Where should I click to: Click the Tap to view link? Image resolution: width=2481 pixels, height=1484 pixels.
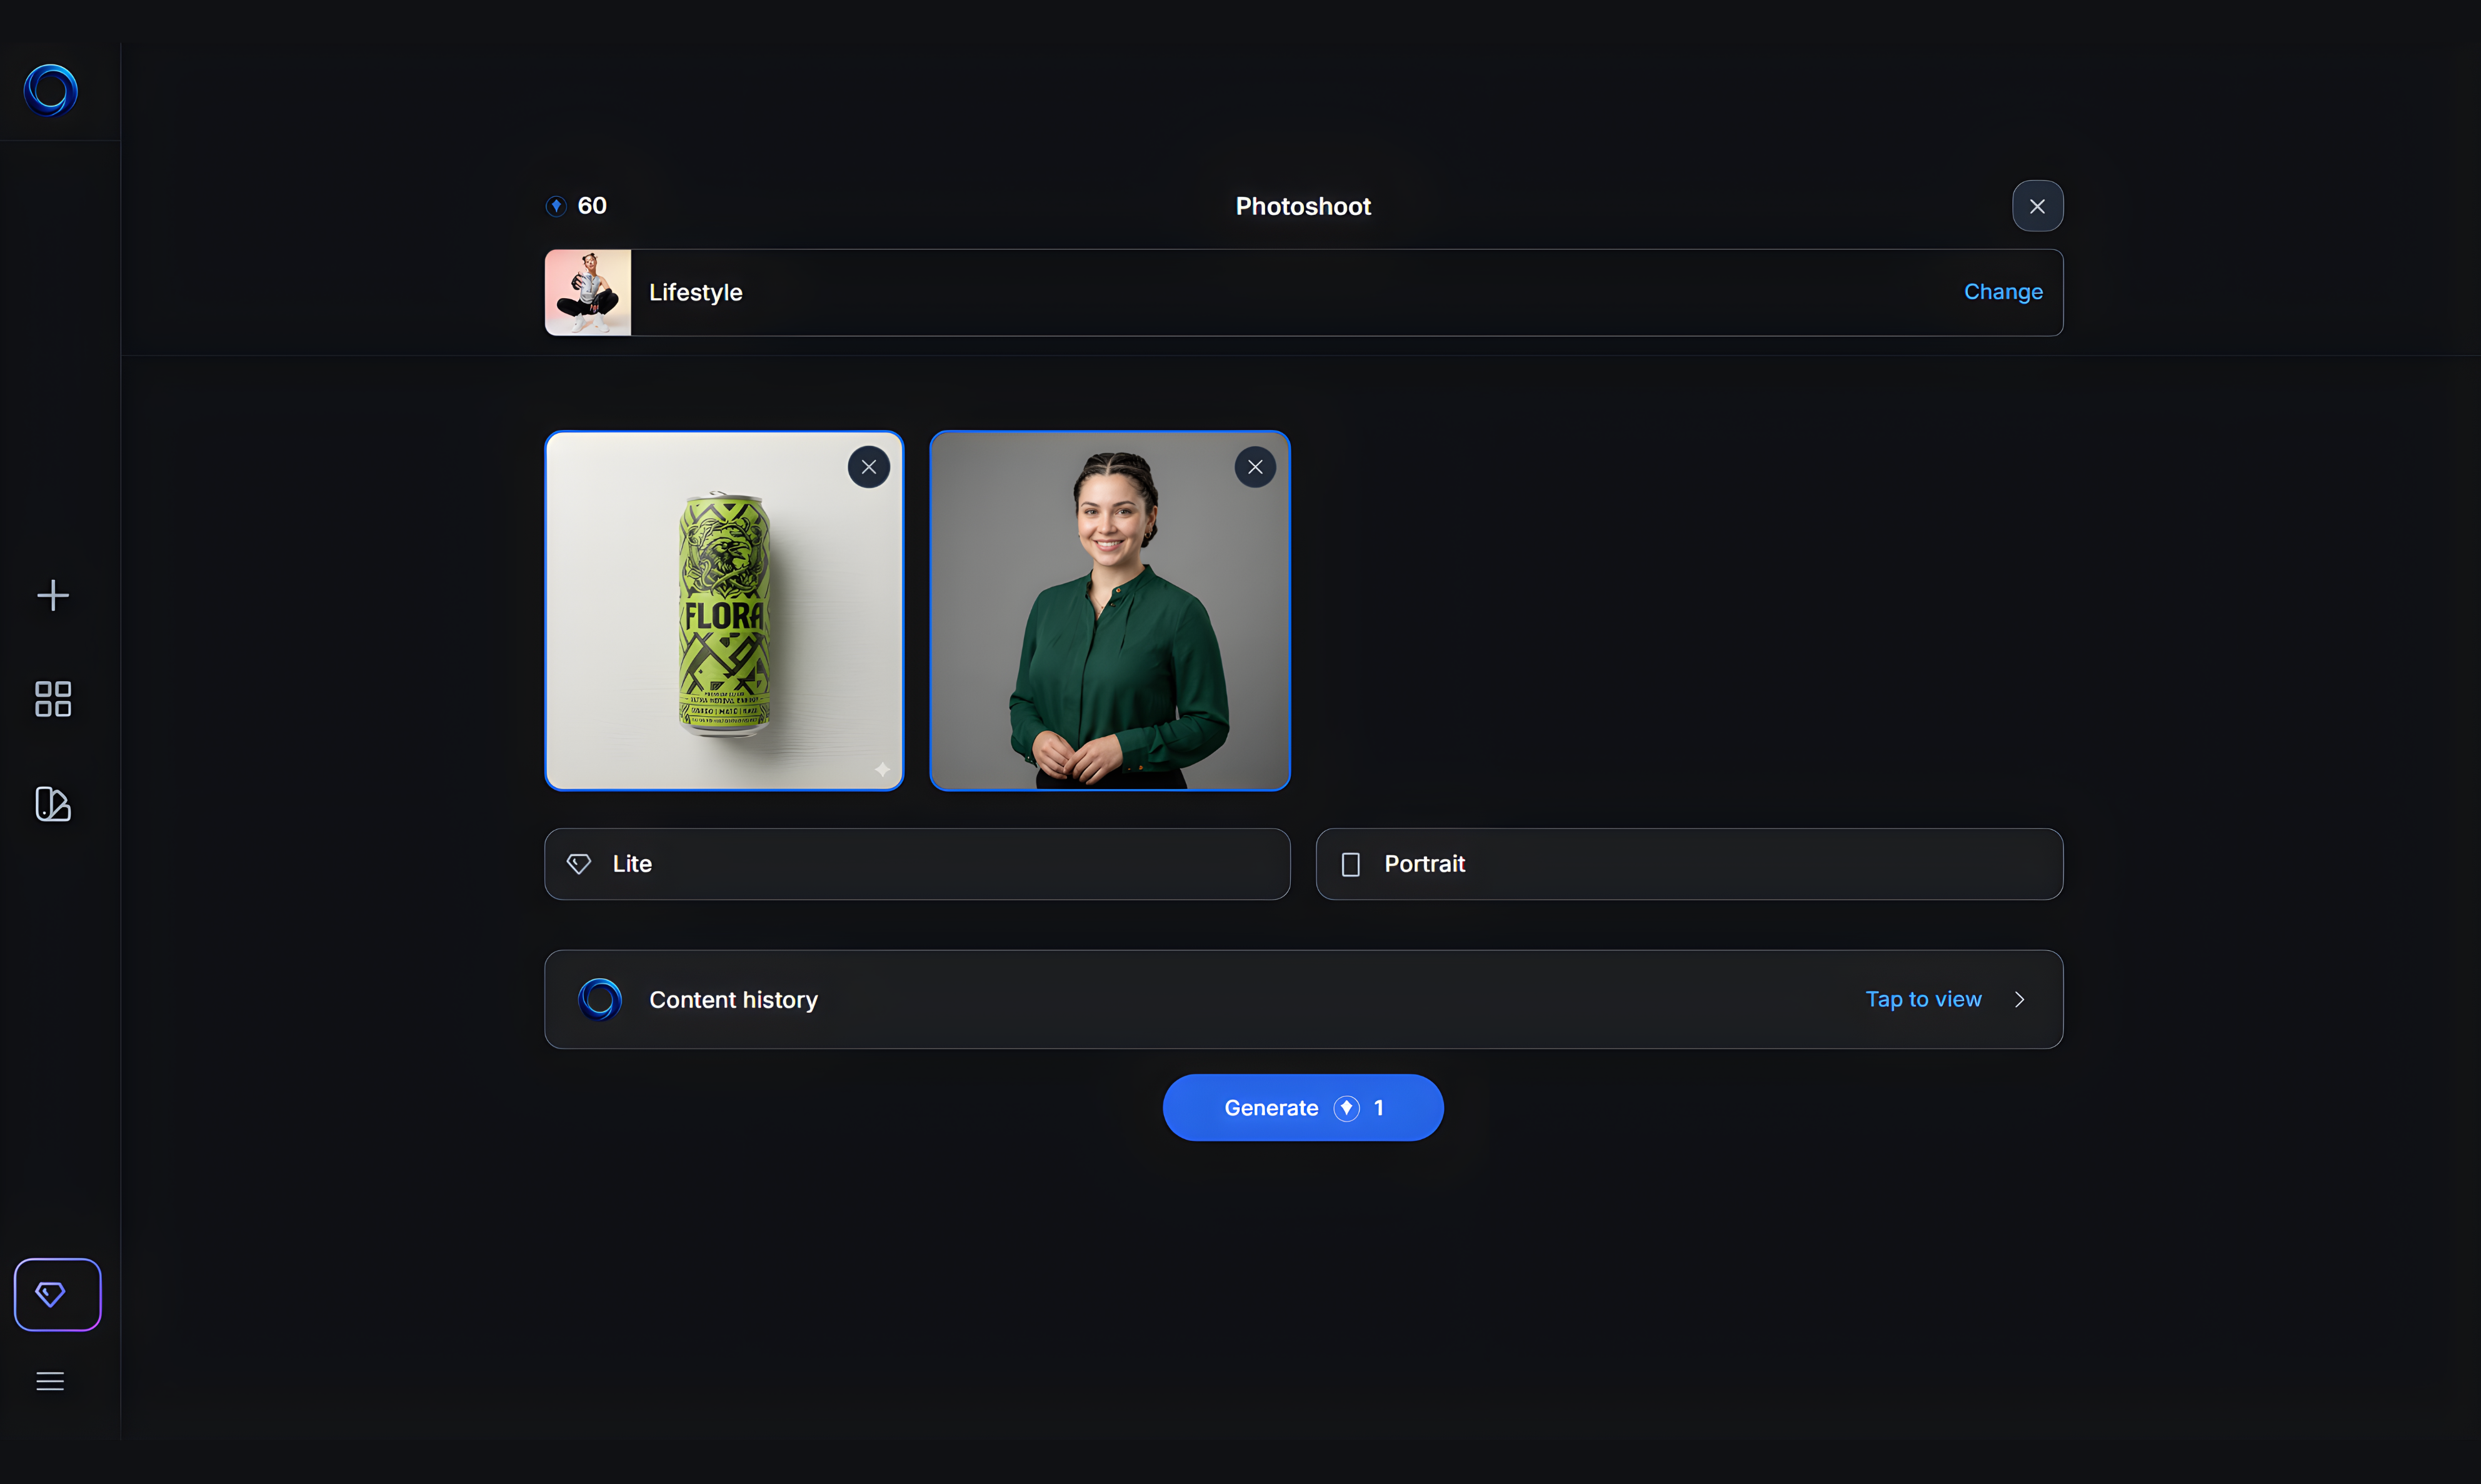coord(1923,1000)
